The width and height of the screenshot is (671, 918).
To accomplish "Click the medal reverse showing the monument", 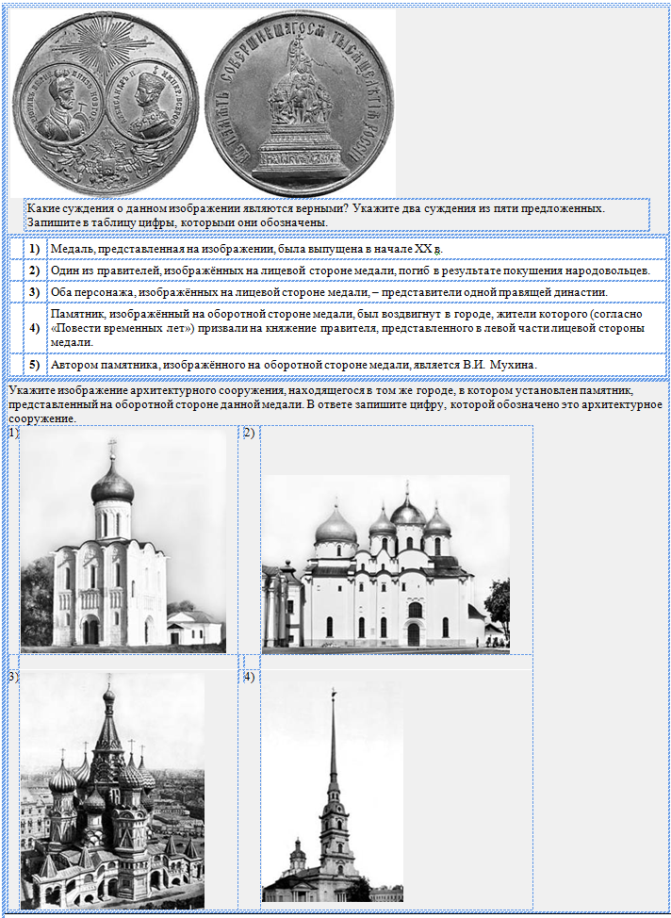I will 299,103.
